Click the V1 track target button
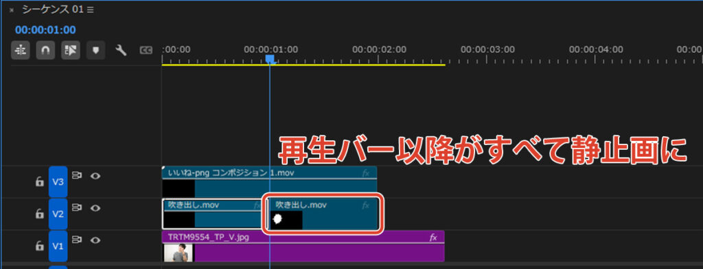The width and height of the screenshot is (703, 269). [x=58, y=246]
